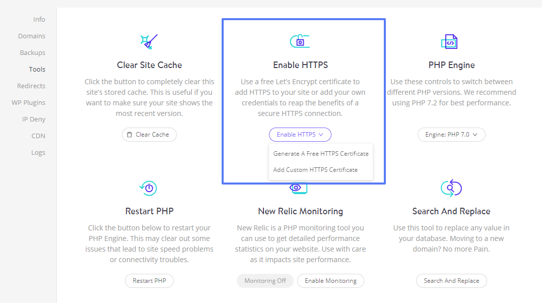The width and height of the screenshot is (542, 303).
Task: Navigate to the CDN sidebar page
Action: click(38, 136)
